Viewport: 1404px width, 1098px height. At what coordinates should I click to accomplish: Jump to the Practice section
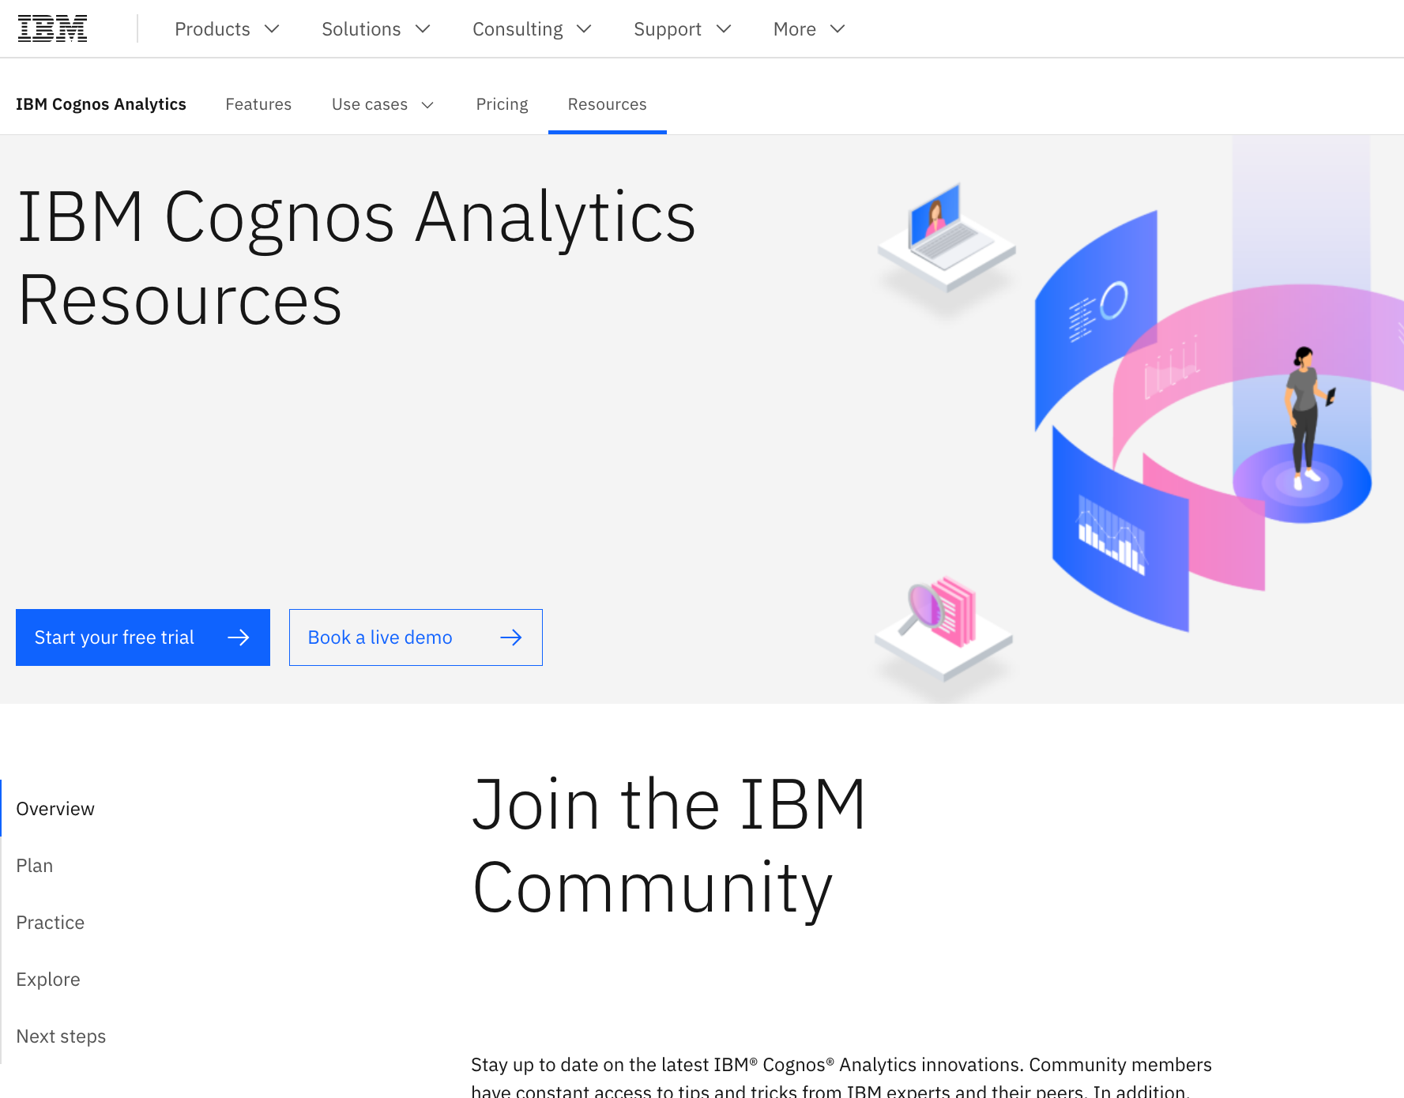click(x=51, y=923)
